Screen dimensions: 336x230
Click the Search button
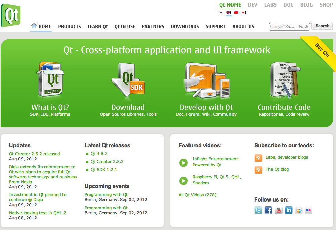click(322, 26)
